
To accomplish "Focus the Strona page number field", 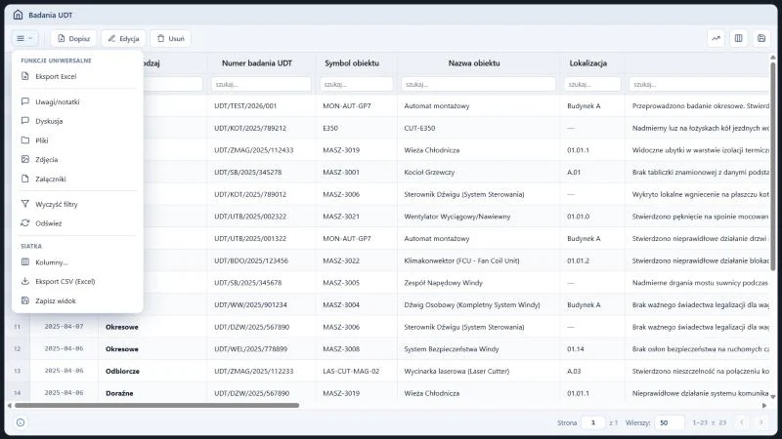I will click(x=593, y=422).
